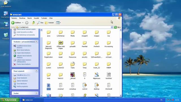Click the left pane scroll-up arrow

(x=42, y=30)
